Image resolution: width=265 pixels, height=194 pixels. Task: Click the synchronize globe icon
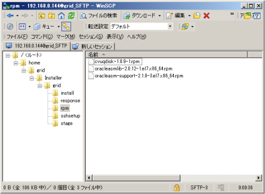[185, 27]
